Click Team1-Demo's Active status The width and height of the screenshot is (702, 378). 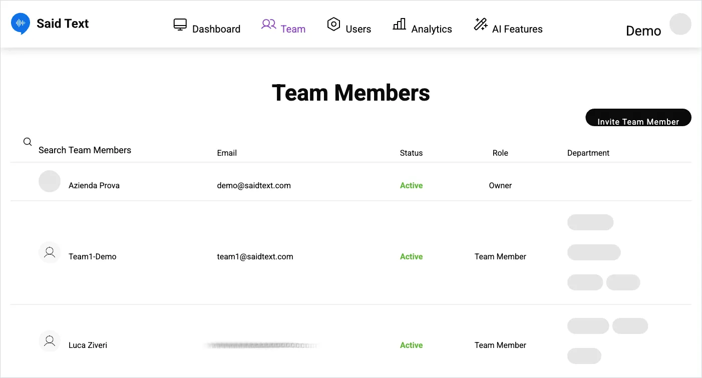pos(411,257)
